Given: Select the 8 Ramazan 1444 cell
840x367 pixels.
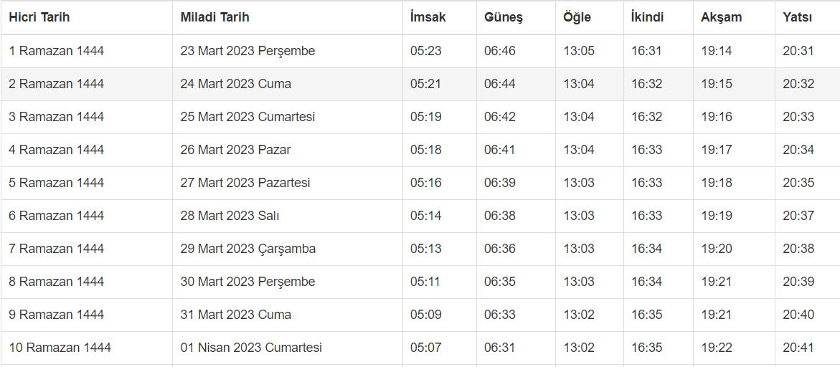Looking at the screenshot, I should point(57,282).
